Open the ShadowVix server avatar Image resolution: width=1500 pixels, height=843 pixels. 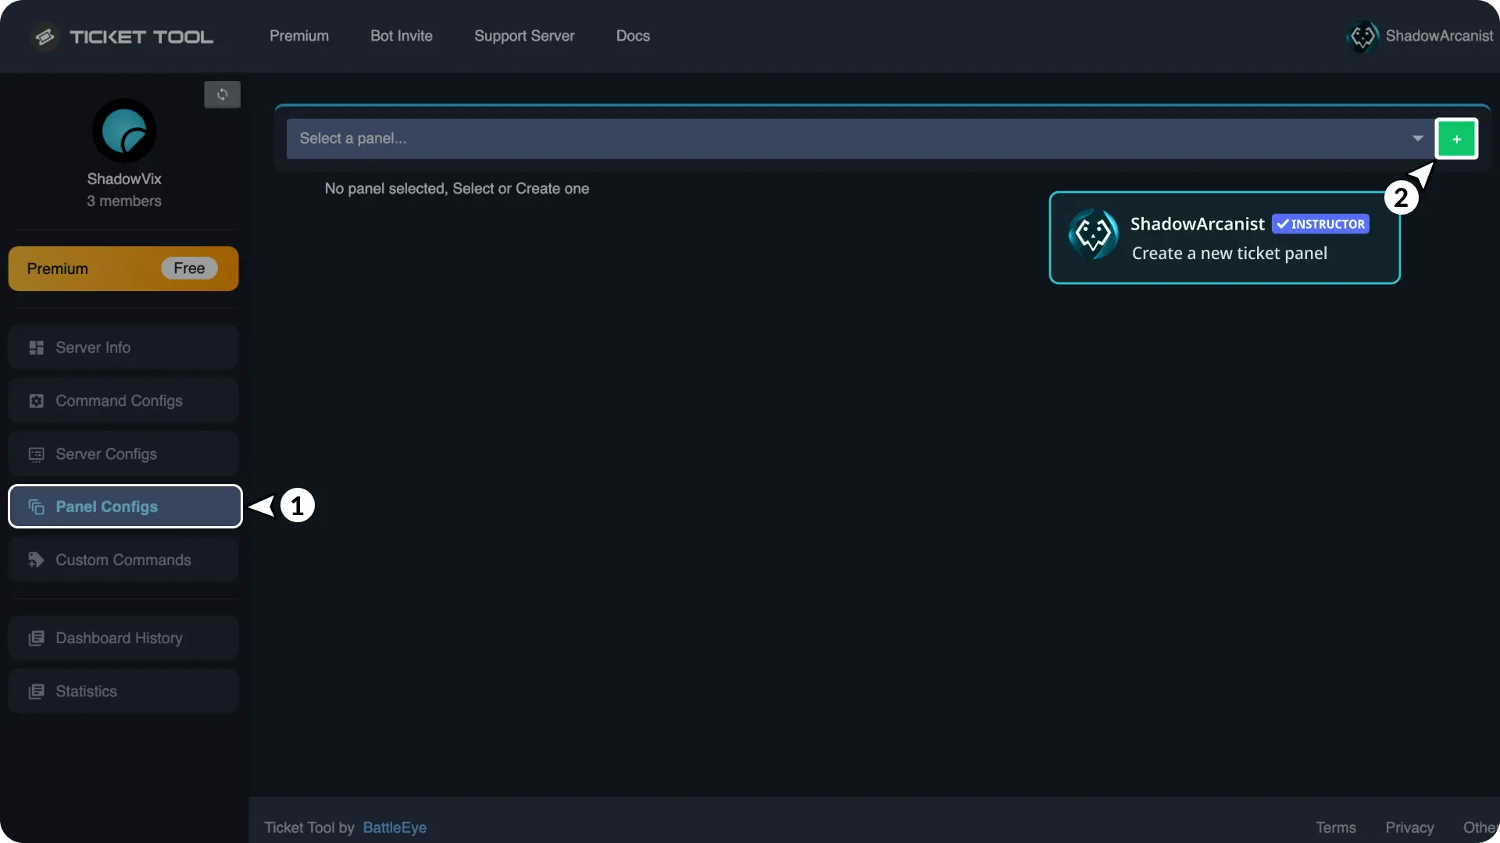(124, 131)
